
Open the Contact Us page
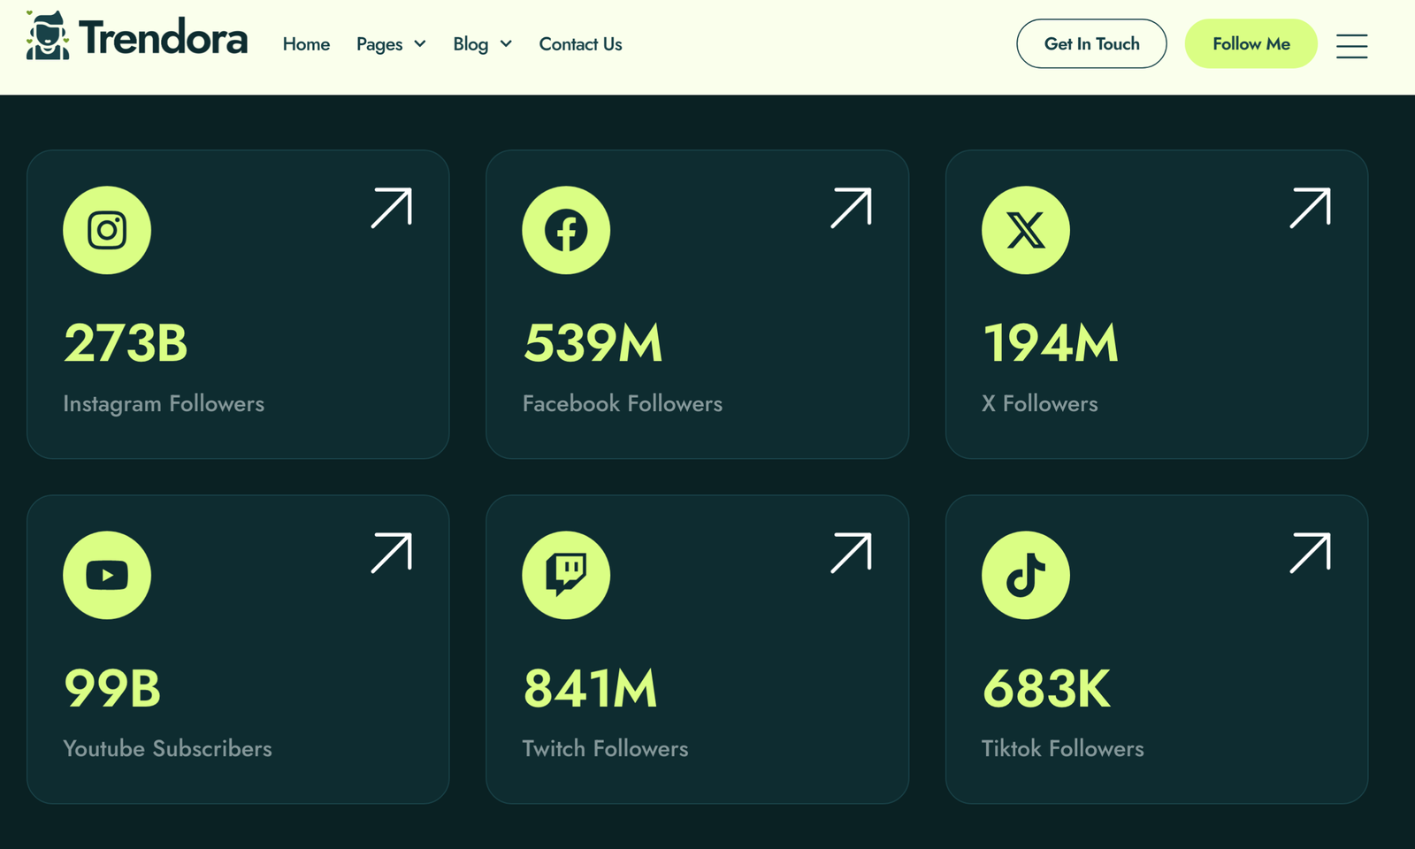[x=580, y=44]
